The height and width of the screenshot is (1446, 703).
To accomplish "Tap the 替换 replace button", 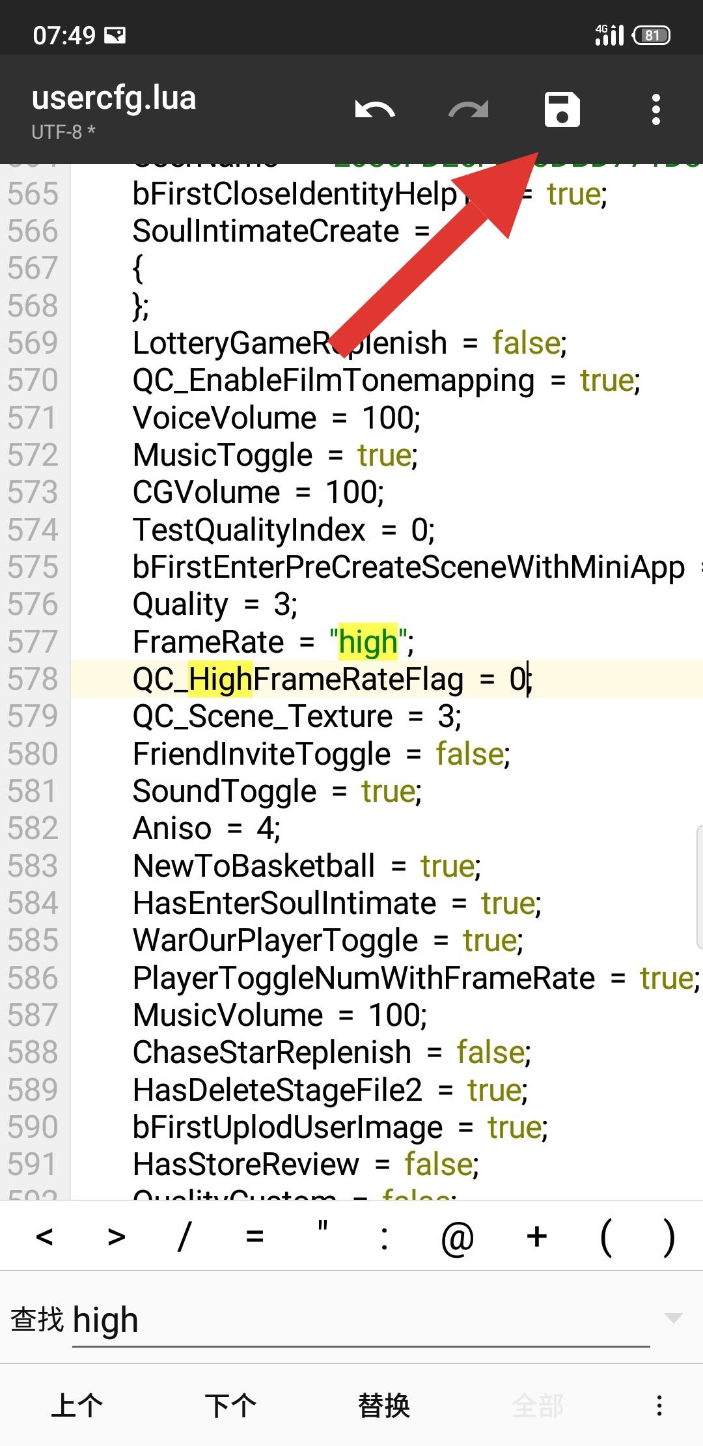I will tap(384, 1406).
